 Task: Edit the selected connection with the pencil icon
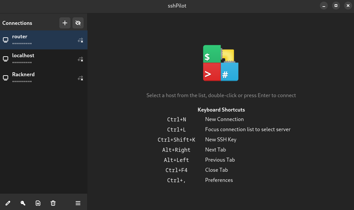[8, 203]
